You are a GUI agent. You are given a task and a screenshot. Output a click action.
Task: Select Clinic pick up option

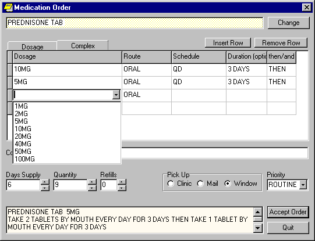[171, 184]
